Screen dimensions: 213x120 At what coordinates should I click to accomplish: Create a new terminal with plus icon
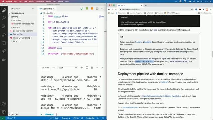coord(82,68)
